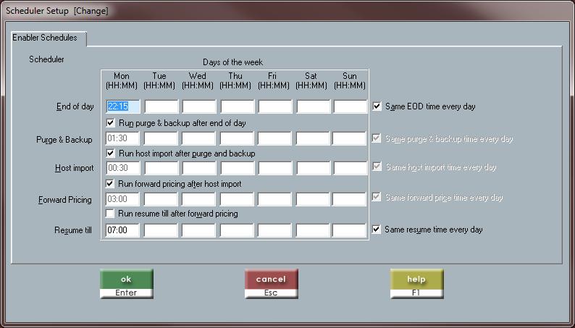The width and height of the screenshot is (575, 328).
Task: Click Purge & Backup Sunday time field
Action: (x=349, y=138)
